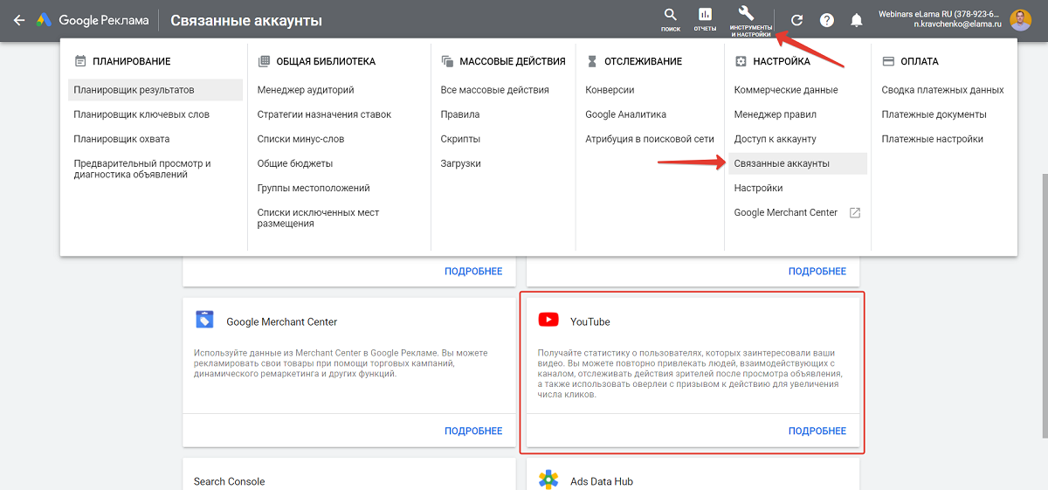Click the Ads Data Hub card title

point(601,481)
